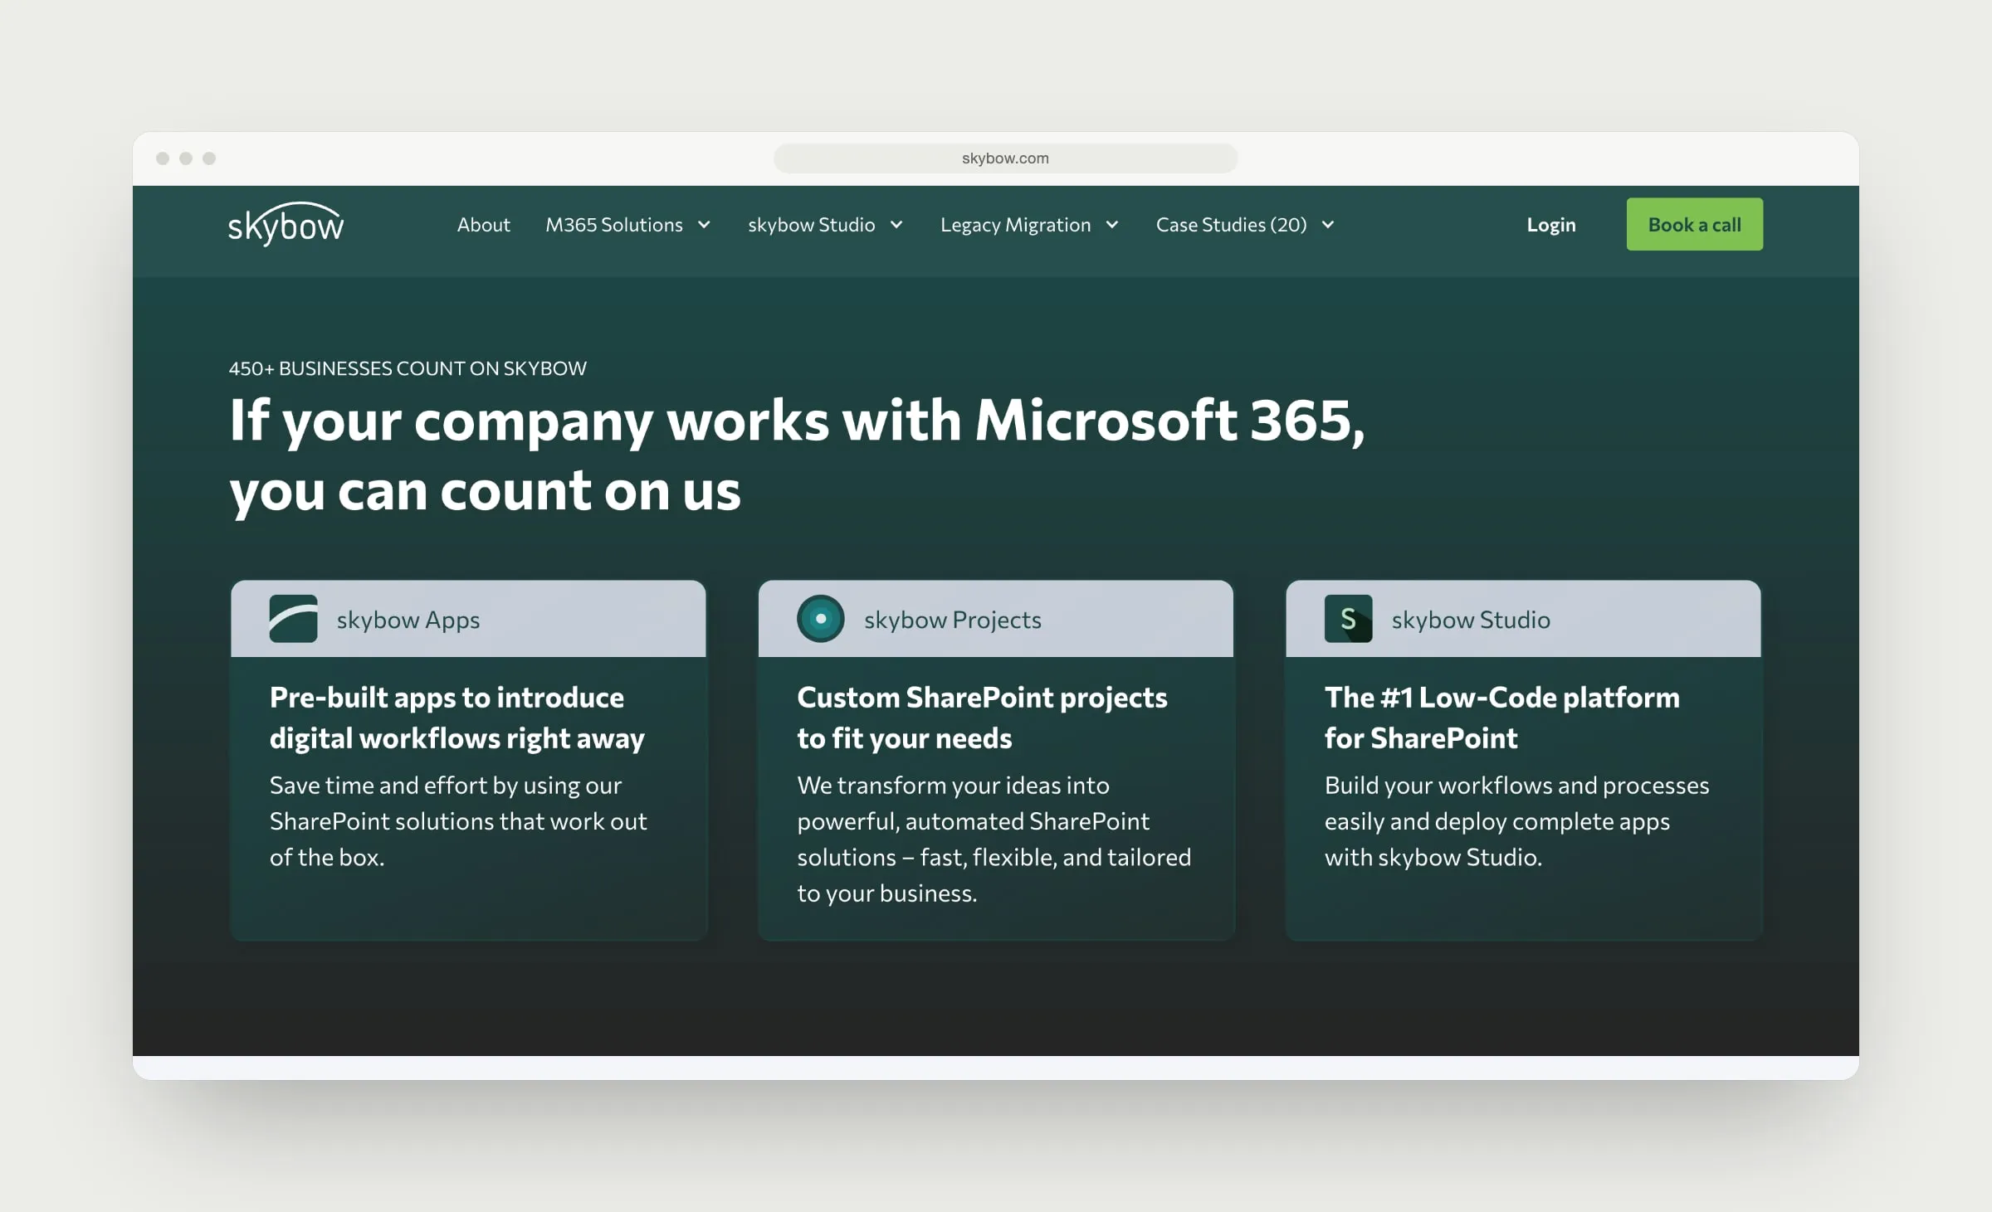Click the skybow Projects card title
This screenshot has width=1992, height=1212.
[x=952, y=620]
